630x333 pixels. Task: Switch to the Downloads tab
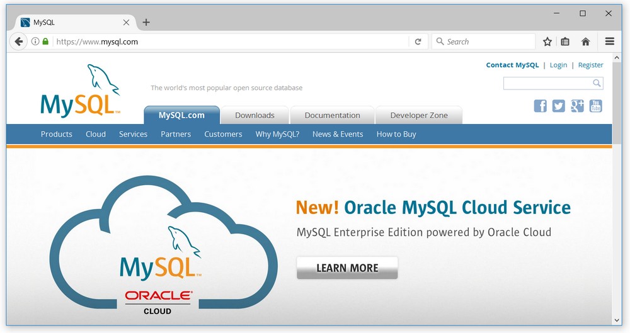point(255,115)
